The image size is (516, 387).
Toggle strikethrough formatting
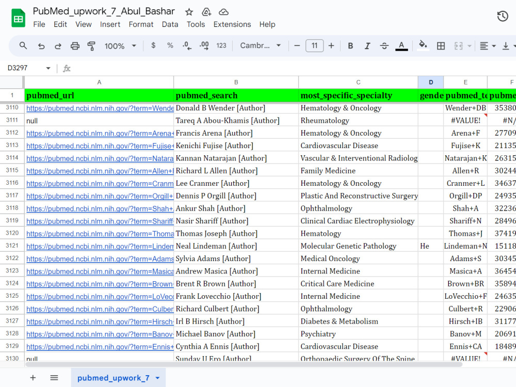384,46
